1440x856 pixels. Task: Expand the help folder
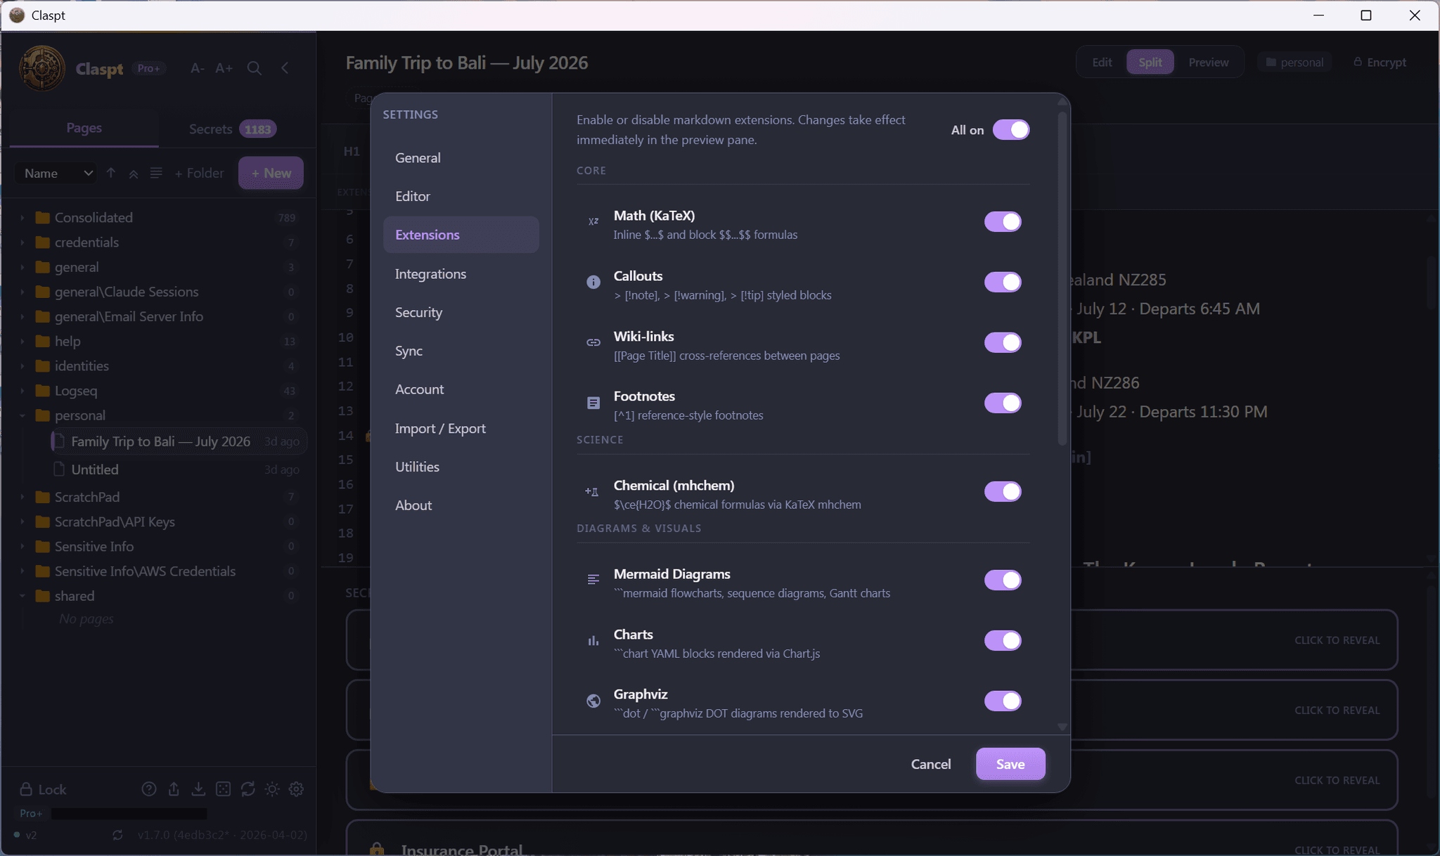(22, 342)
